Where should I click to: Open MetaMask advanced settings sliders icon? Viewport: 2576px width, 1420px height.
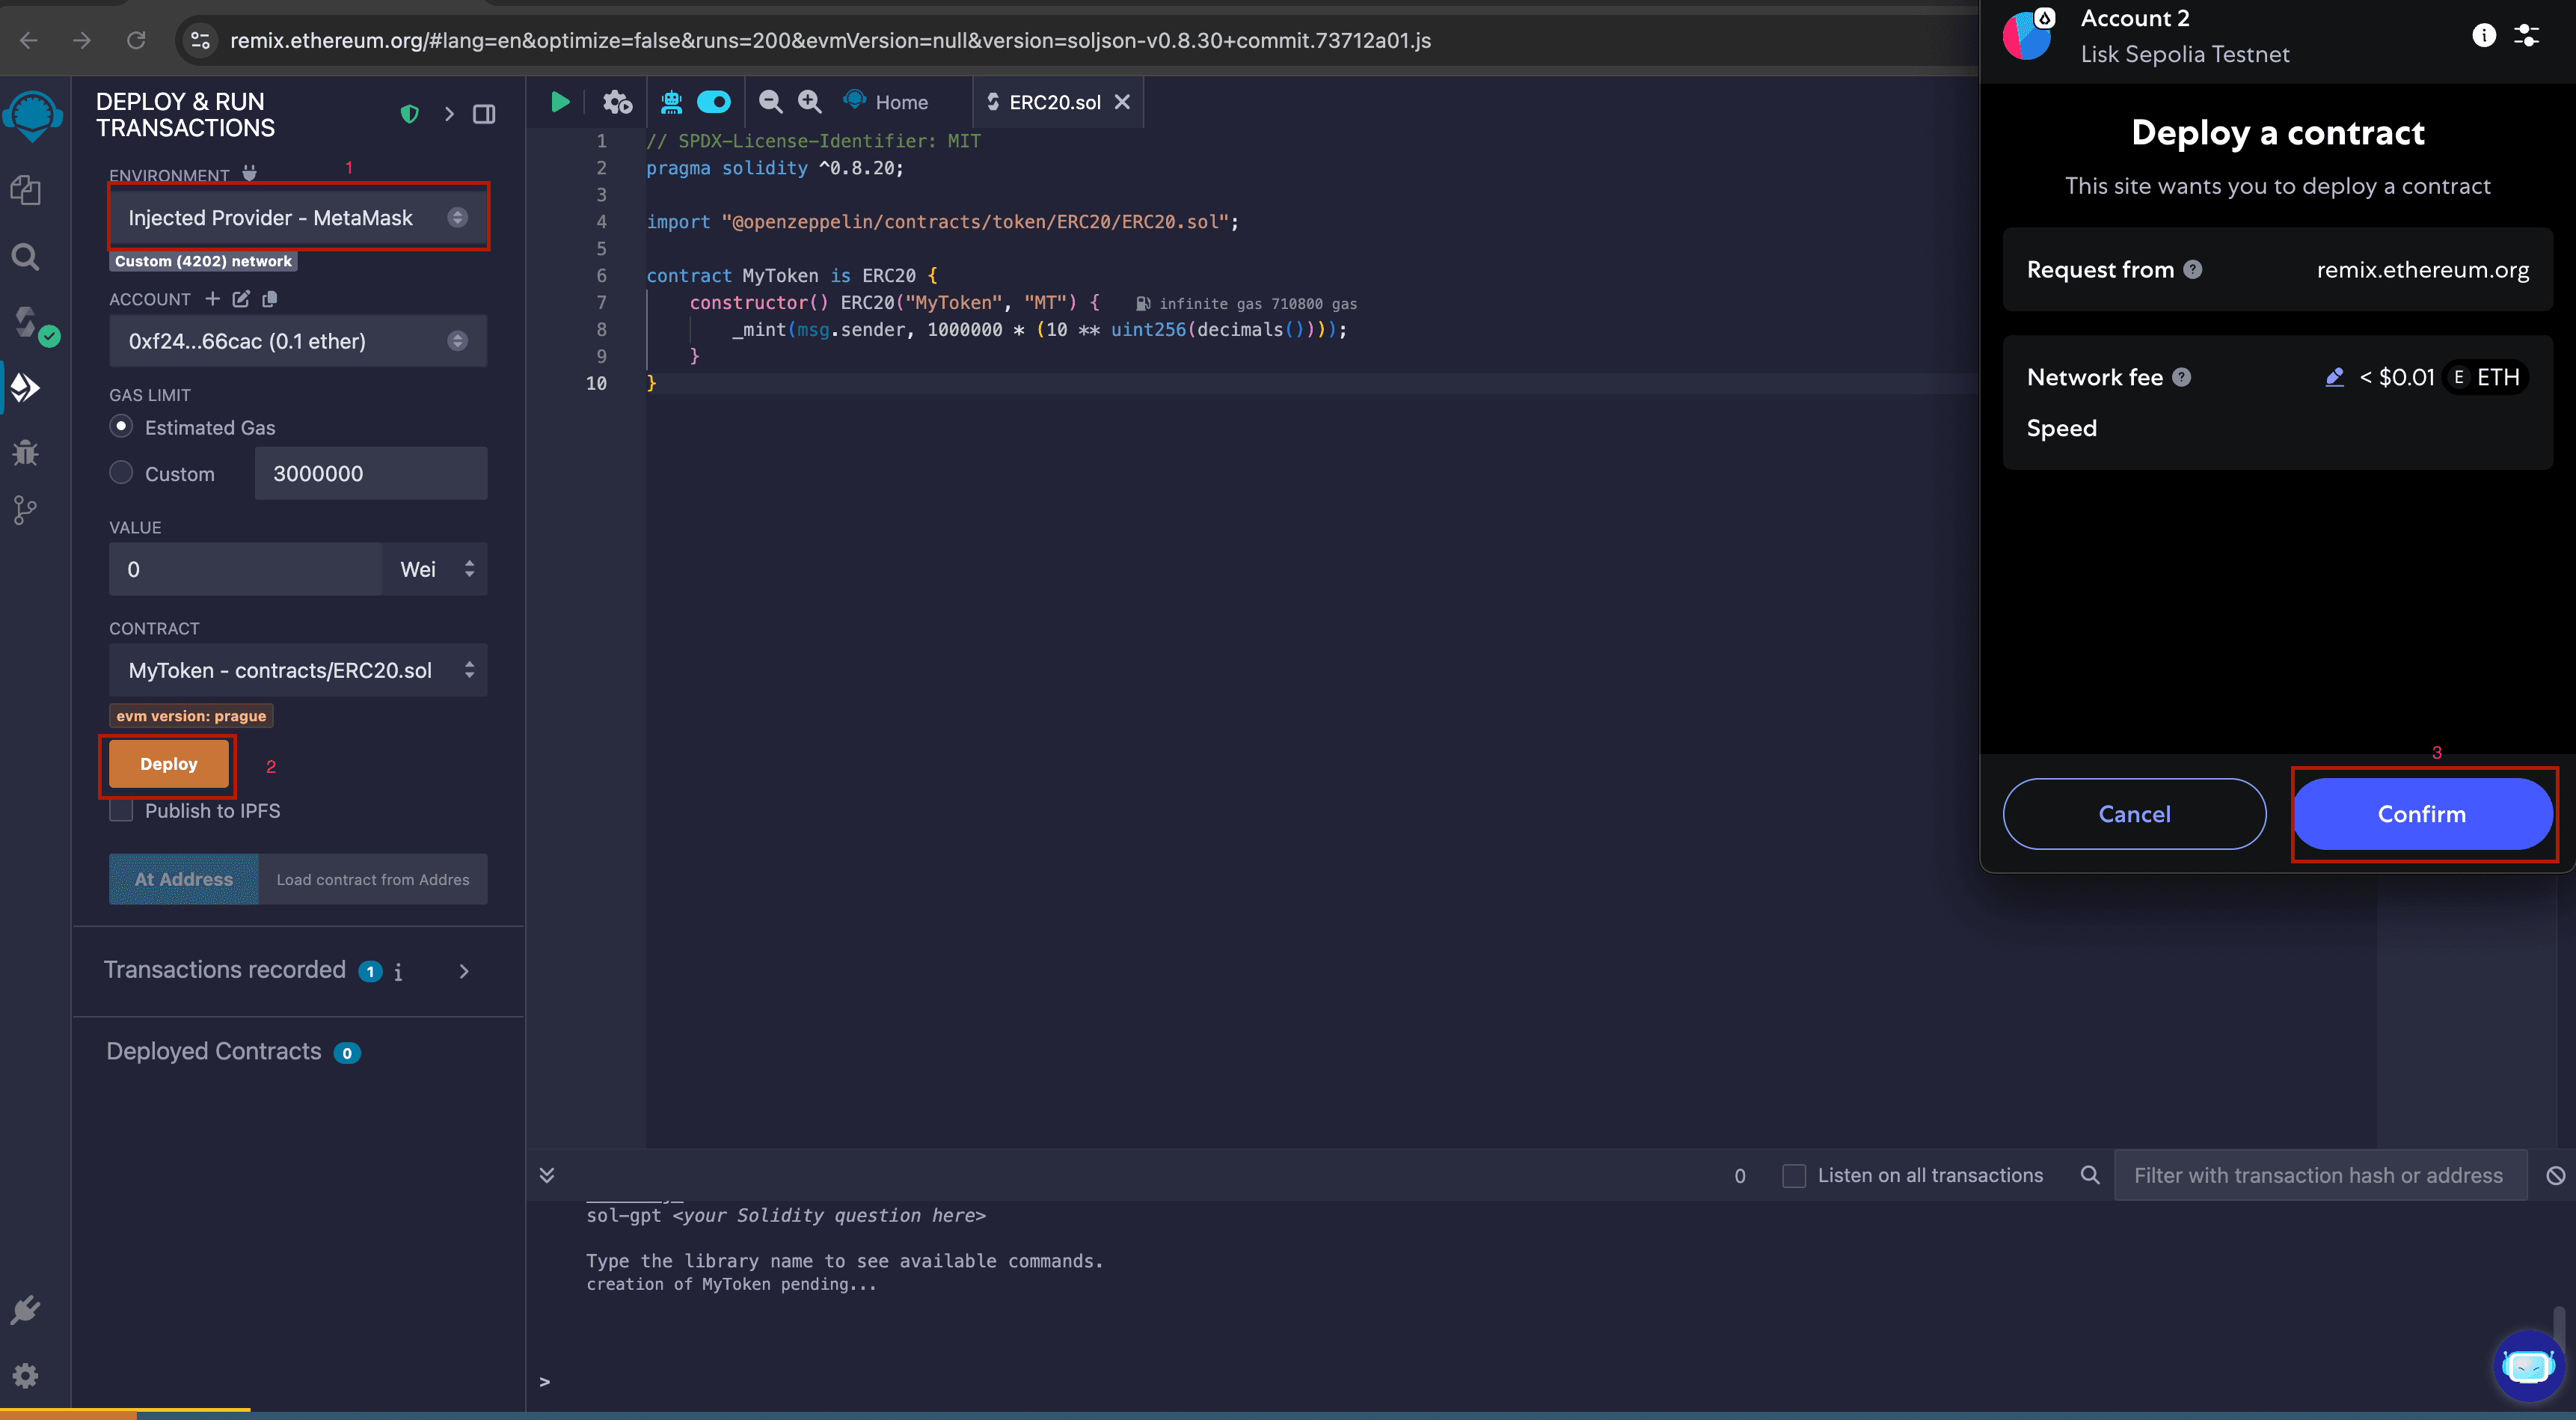[2527, 36]
